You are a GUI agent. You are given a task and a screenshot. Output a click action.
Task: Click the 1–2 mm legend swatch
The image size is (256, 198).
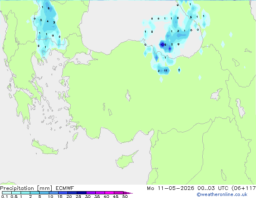pos(25,193)
